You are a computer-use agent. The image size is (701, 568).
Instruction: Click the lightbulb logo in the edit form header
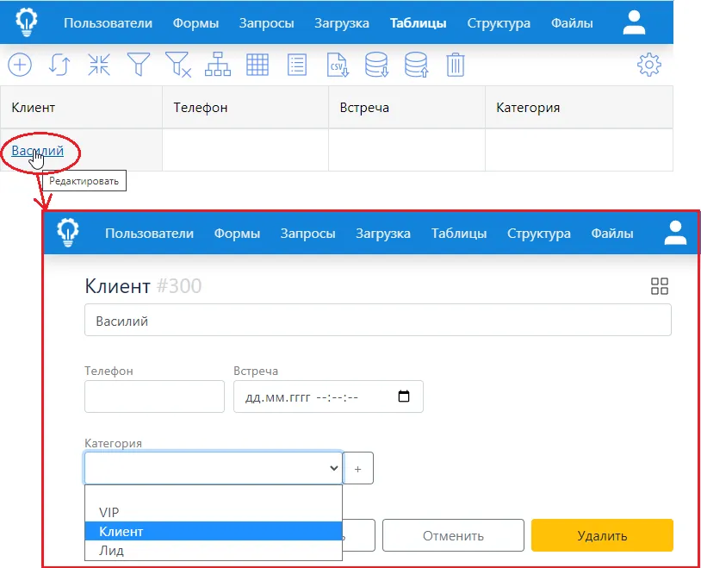click(x=68, y=233)
